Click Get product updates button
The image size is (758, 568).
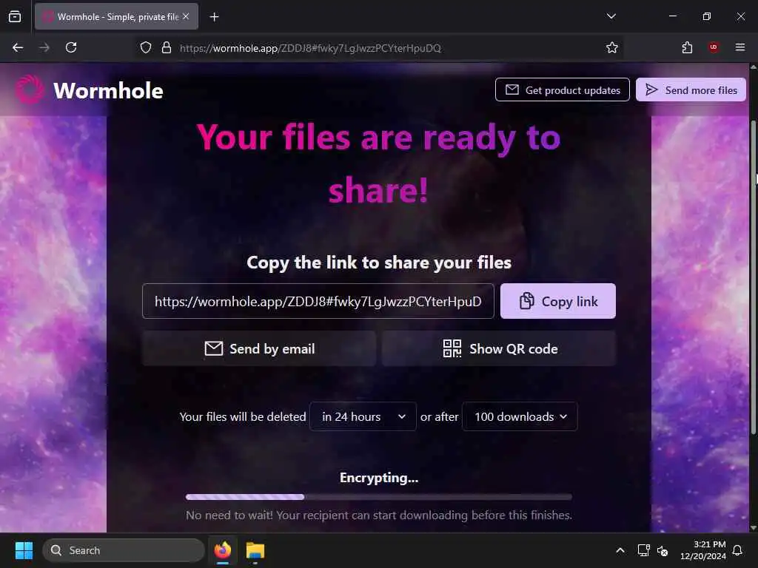[x=563, y=89]
